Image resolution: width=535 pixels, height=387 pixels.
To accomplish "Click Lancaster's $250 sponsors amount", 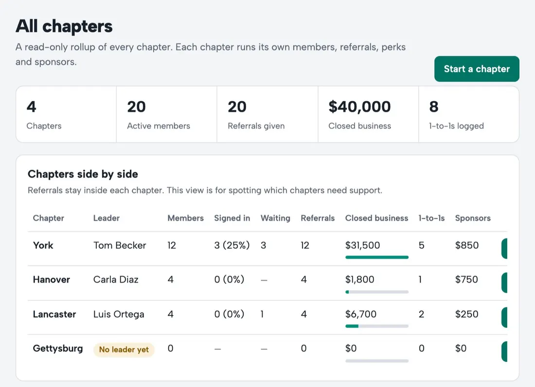I will click(x=467, y=314).
